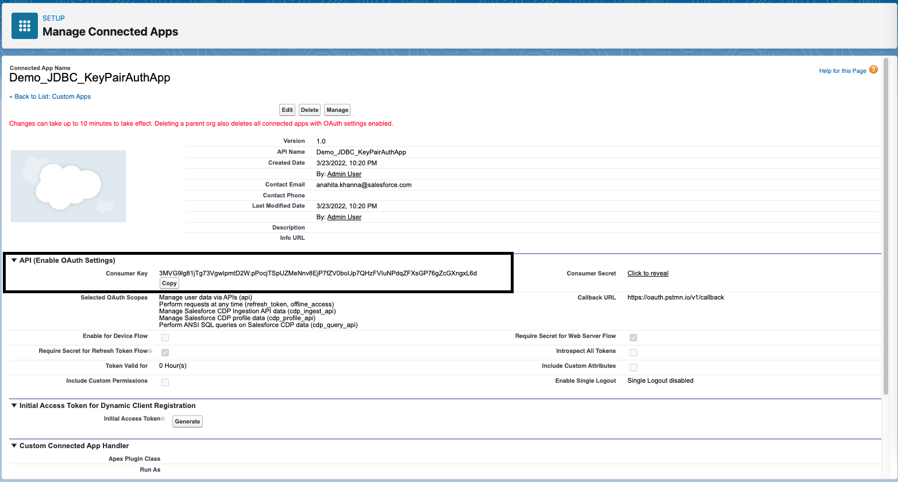This screenshot has width=898, height=482.
Task: Toggle Enable for Device Flow checkbox
Action: [165, 337]
